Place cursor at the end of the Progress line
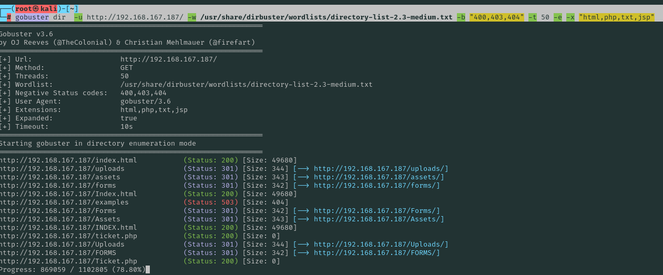 148,270
